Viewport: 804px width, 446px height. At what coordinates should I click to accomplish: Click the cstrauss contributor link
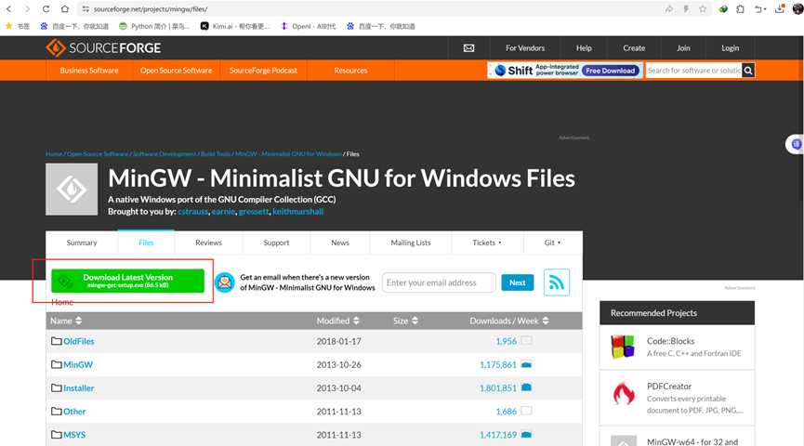[x=192, y=211]
